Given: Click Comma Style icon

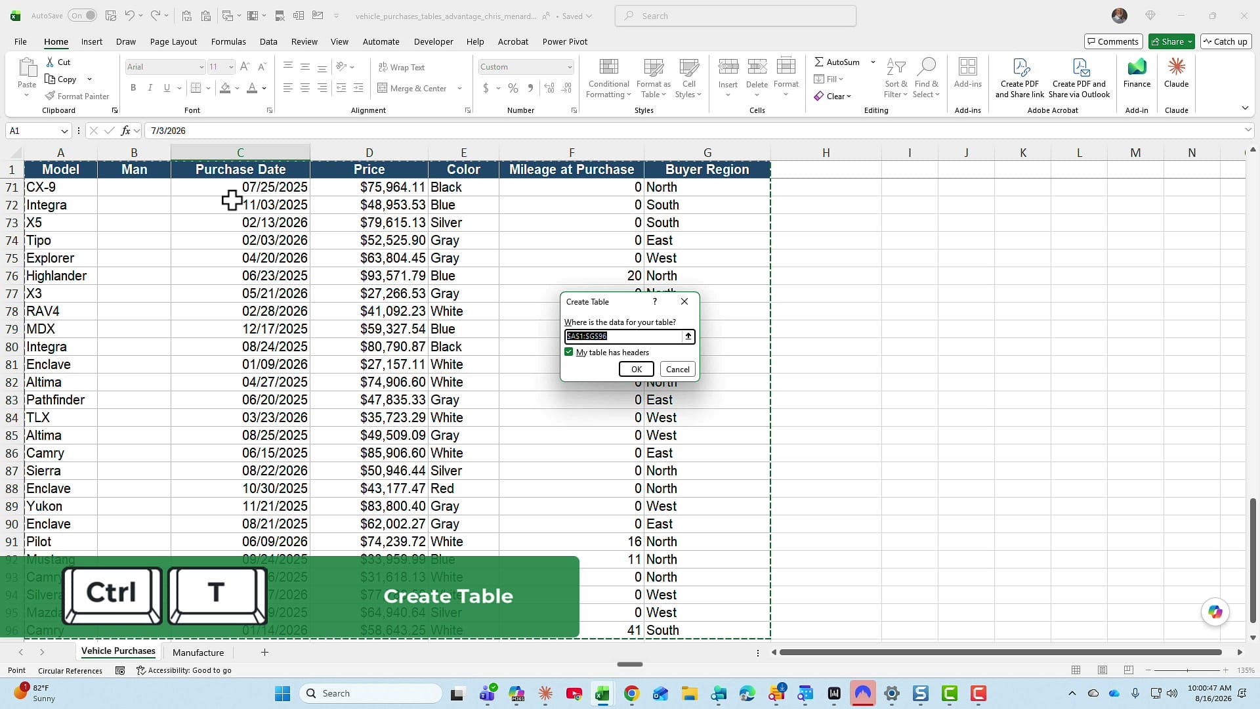Looking at the screenshot, I should [530, 88].
